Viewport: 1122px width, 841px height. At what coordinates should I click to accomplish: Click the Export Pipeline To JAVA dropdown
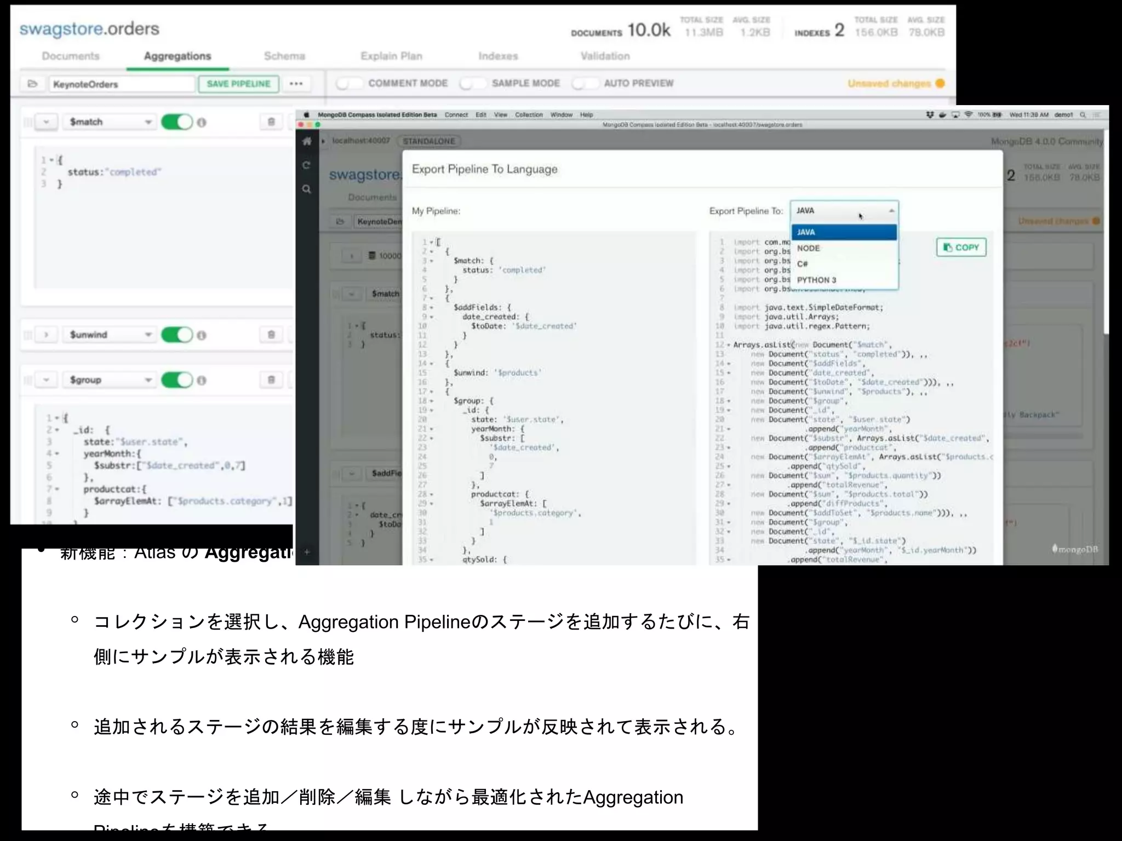click(x=844, y=211)
